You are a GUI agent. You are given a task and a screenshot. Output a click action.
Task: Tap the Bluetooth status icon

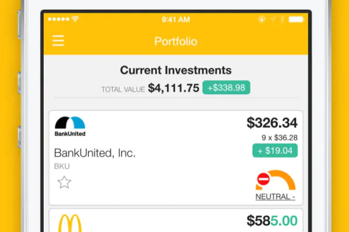(x=282, y=20)
